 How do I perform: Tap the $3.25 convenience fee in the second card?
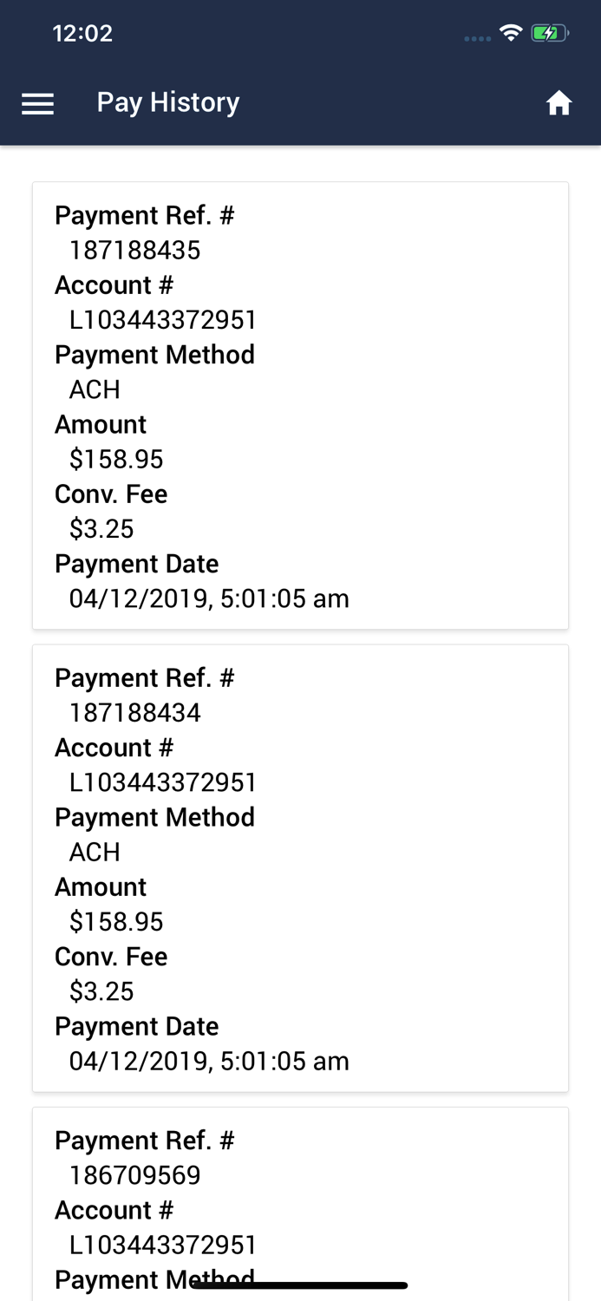point(101,990)
